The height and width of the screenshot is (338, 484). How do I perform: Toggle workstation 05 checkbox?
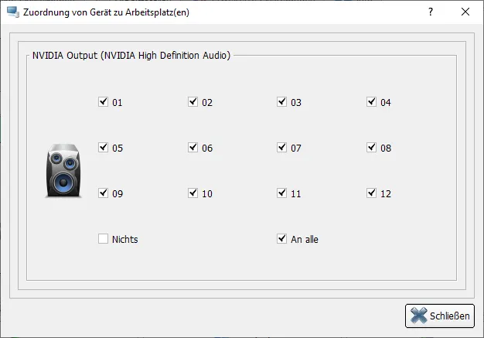click(103, 148)
